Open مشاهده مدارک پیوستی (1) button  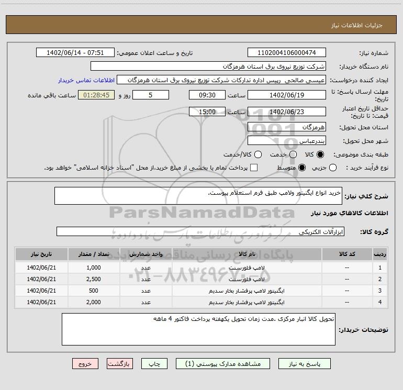[x=223, y=363]
